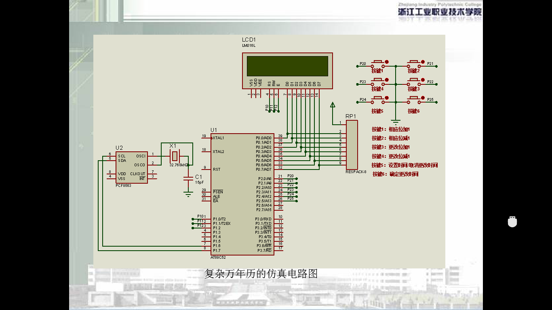Viewport: 552px width, 310px height.
Task: Click the P3.7/RD pin label
Action: (265, 251)
